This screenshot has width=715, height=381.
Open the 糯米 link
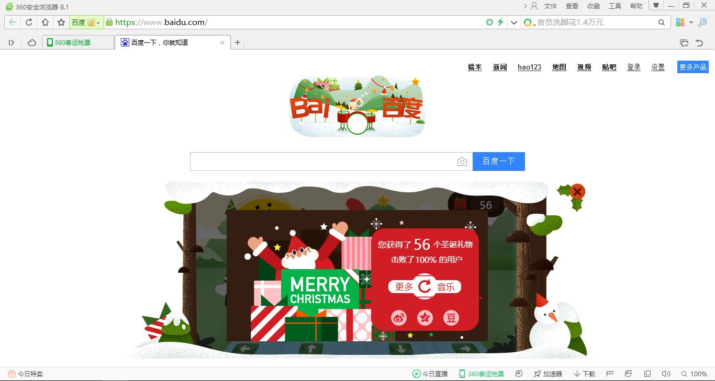pyautogui.click(x=475, y=67)
